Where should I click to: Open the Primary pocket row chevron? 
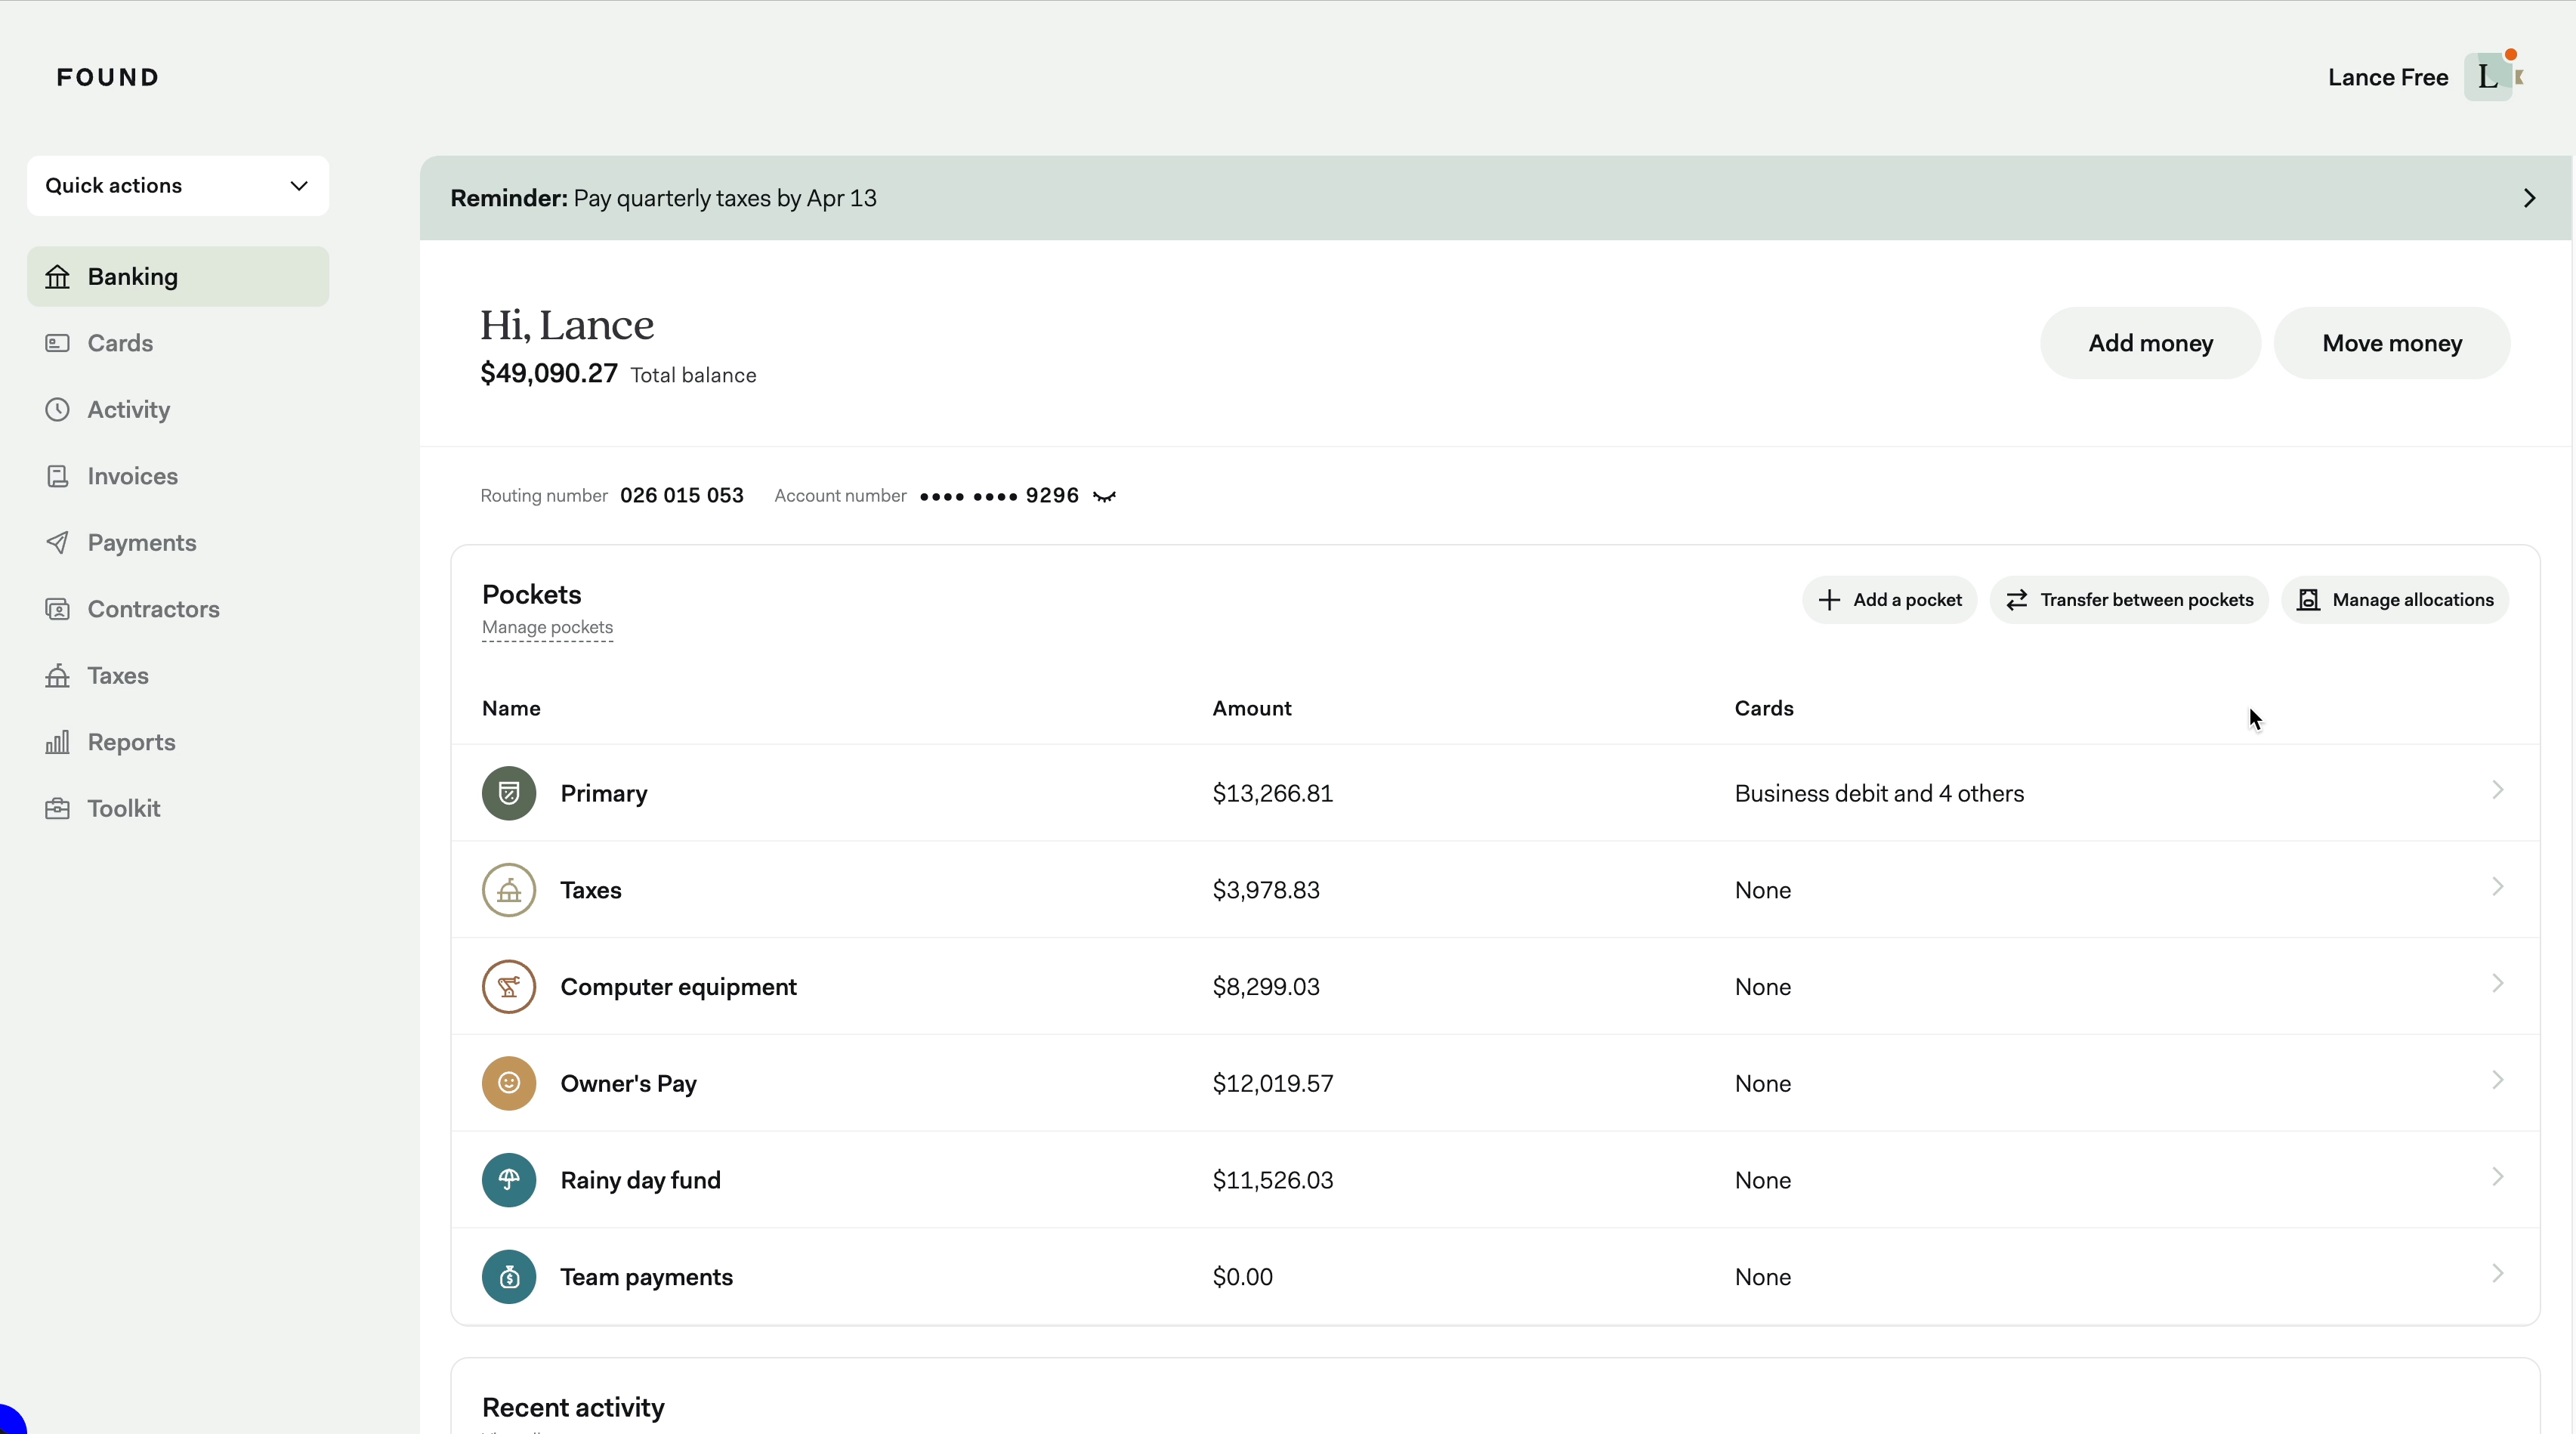(x=2497, y=790)
